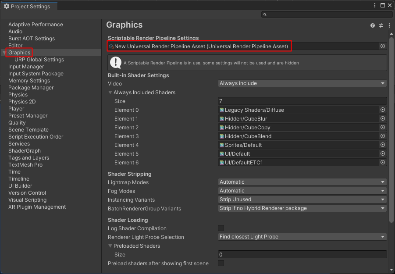Select Legacy Shaders/Diffuse in Element 0
The height and width of the screenshot is (274, 395).
tap(299, 110)
